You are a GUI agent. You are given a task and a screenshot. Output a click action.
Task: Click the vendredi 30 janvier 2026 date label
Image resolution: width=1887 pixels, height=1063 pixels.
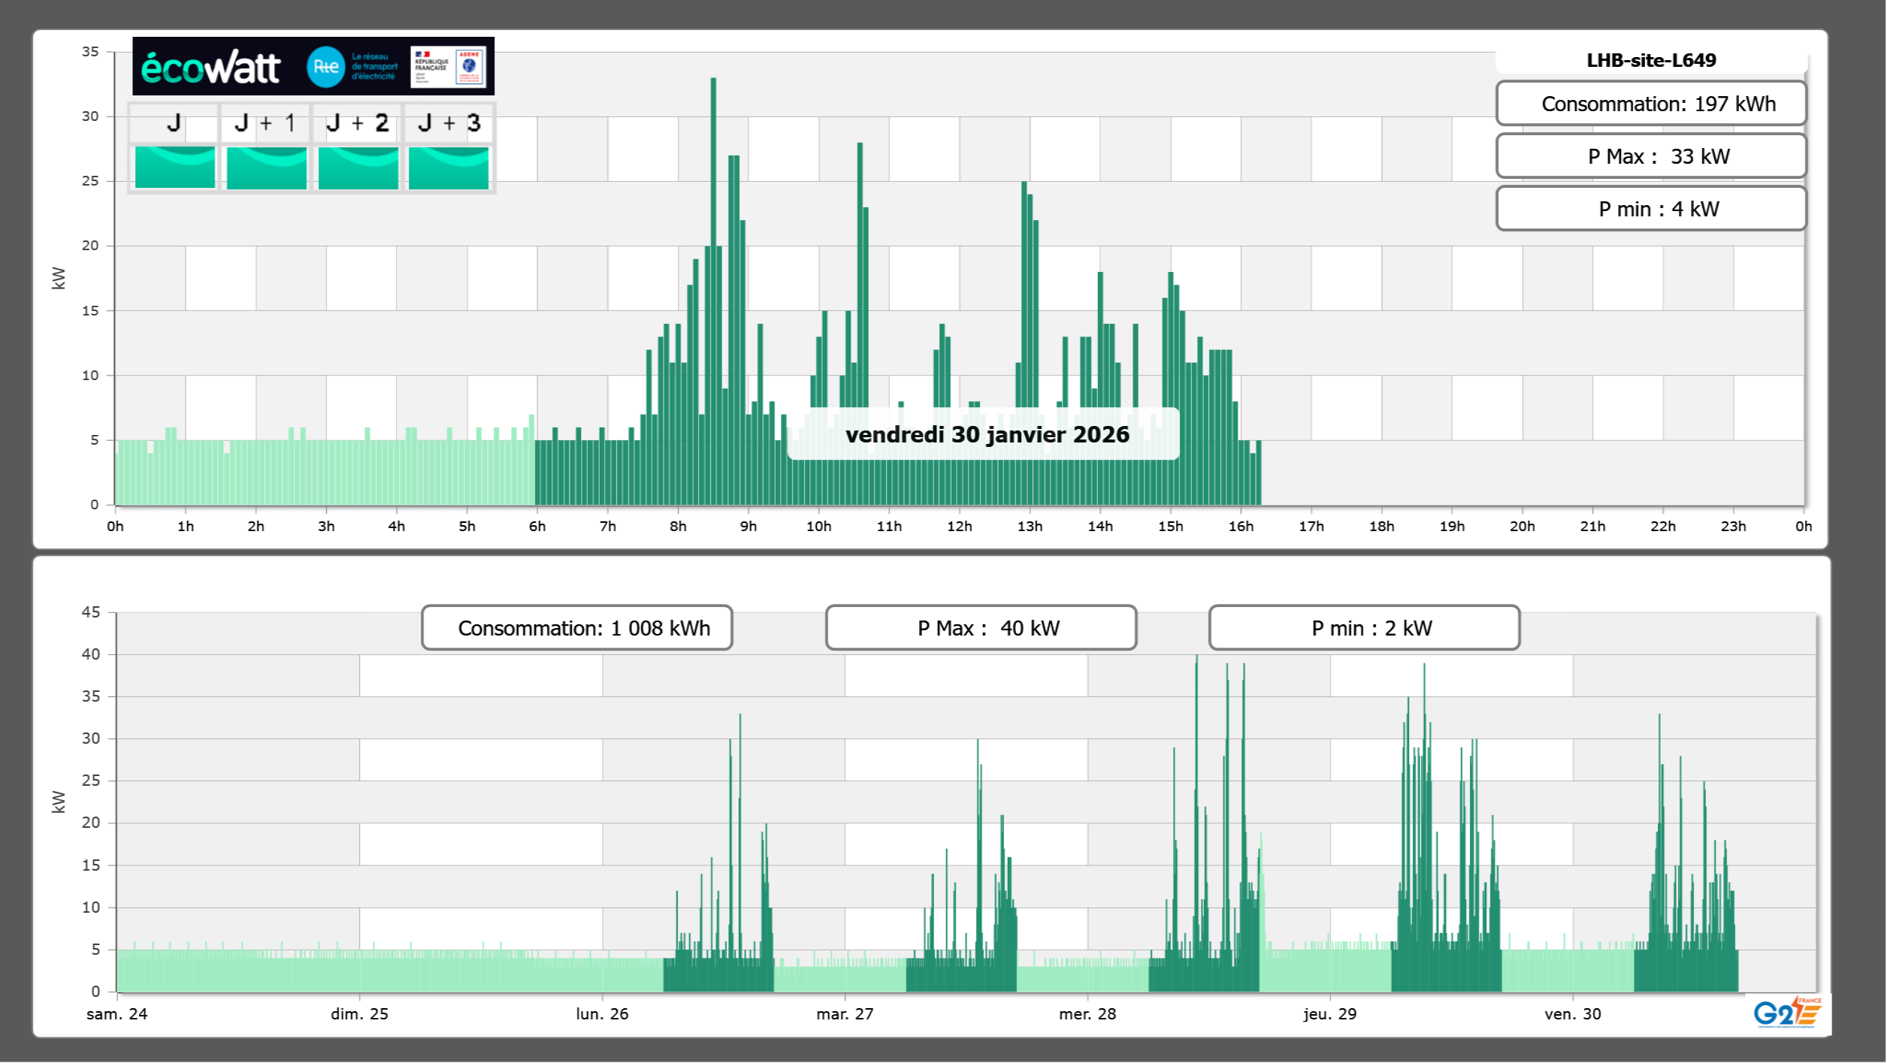986,434
